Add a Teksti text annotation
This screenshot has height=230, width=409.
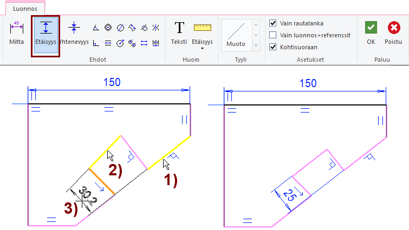(x=179, y=33)
